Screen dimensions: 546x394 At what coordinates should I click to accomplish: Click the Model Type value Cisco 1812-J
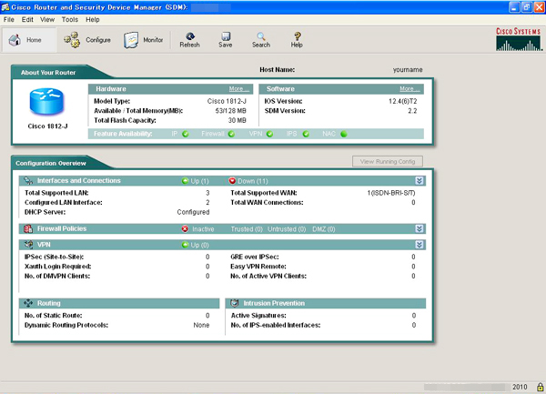pyautogui.click(x=227, y=101)
